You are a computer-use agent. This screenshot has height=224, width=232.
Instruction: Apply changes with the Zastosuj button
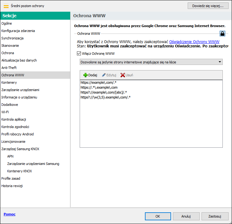point(215,216)
